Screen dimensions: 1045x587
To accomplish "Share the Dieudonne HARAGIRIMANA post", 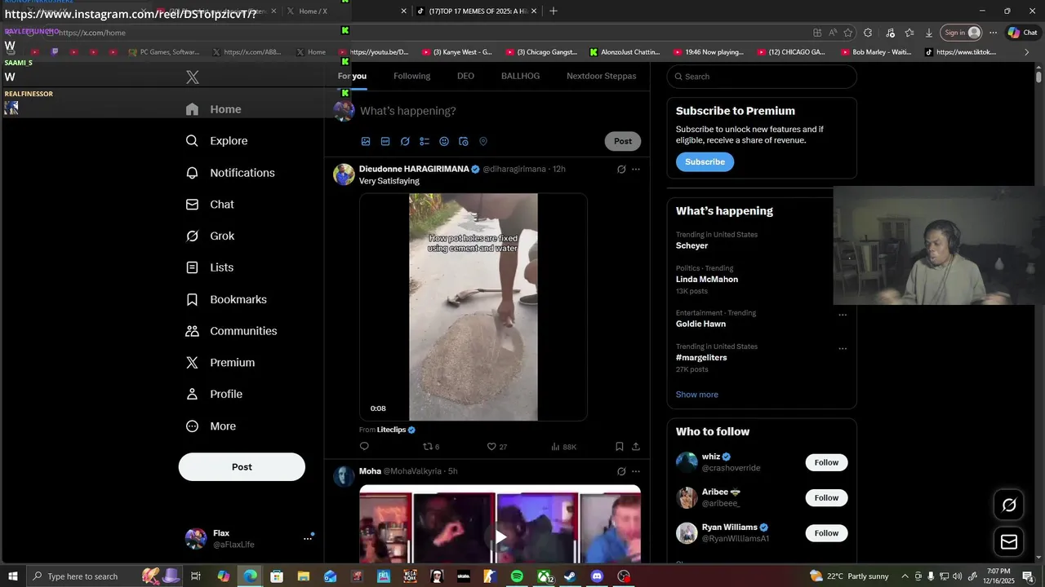I will coord(636,447).
